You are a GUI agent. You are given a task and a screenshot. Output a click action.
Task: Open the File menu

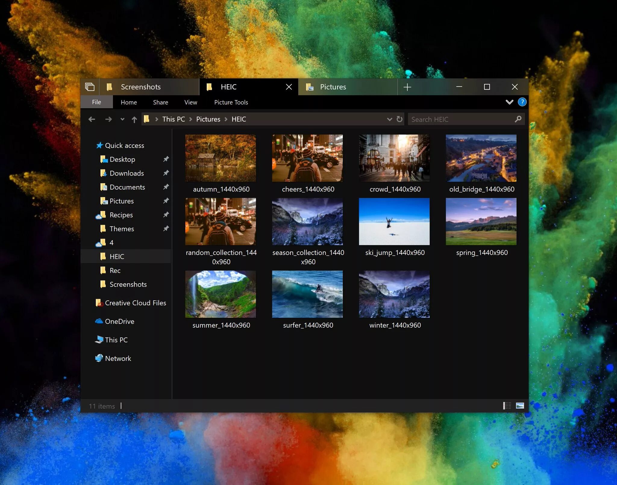click(96, 102)
